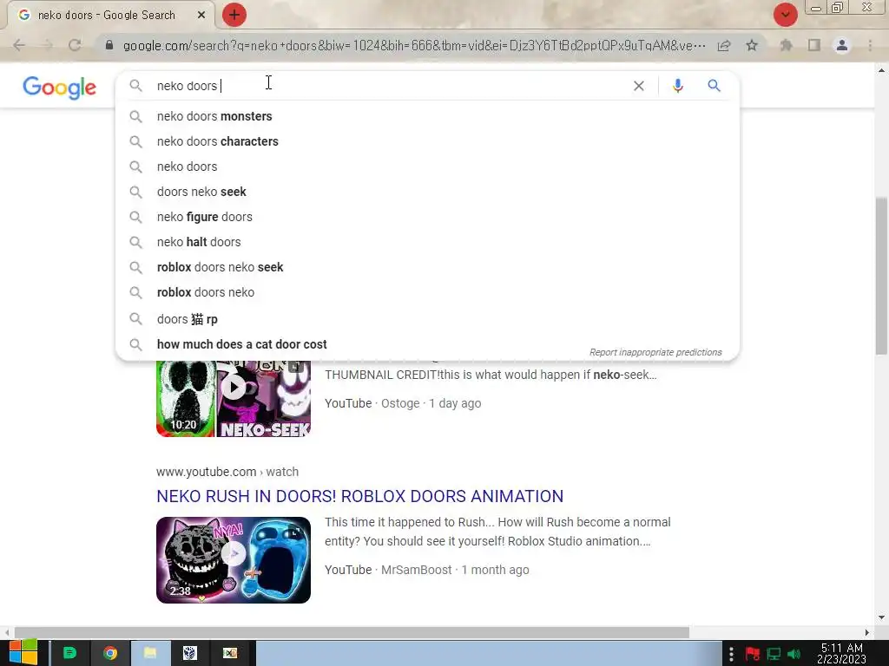
Task: Choose suggestion neko doors monsters
Action: (x=427, y=116)
